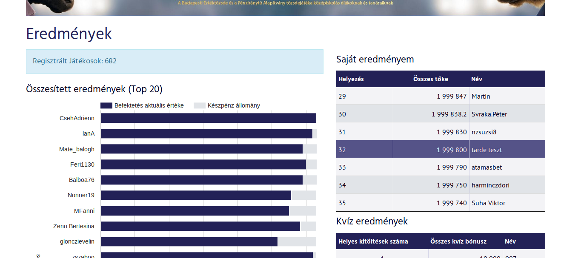This screenshot has height=258, width=581.
Task: Click the Összes tőke column header
Action: [431, 79]
